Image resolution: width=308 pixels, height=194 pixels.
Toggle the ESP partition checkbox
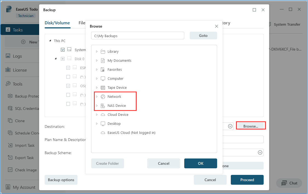68,68
